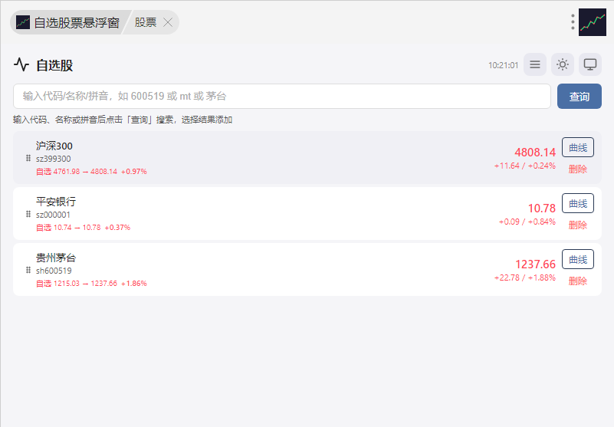Viewport: 614px width, 427px height.
Task: Select the 股票 tab label
Action: [146, 22]
